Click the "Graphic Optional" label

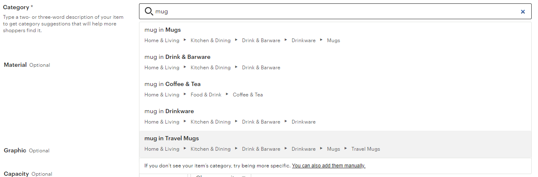tap(27, 150)
